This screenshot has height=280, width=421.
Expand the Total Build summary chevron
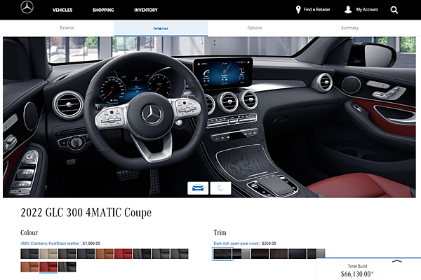click(x=397, y=261)
